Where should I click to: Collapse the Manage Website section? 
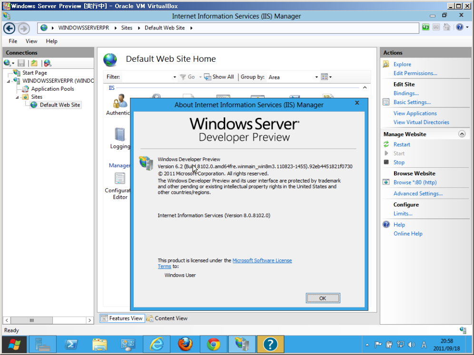[461, 134]
